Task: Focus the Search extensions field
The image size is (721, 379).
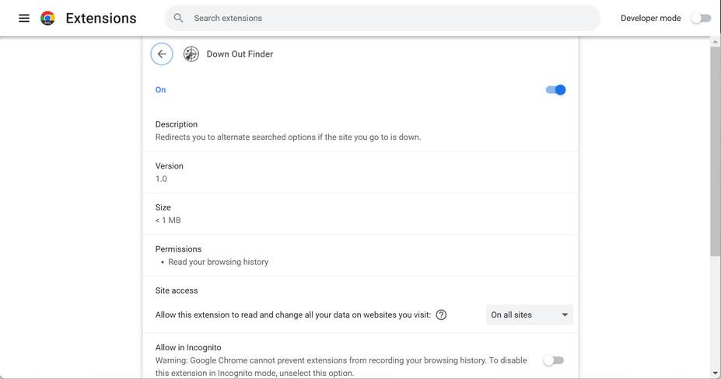Action: click(389, 18)
